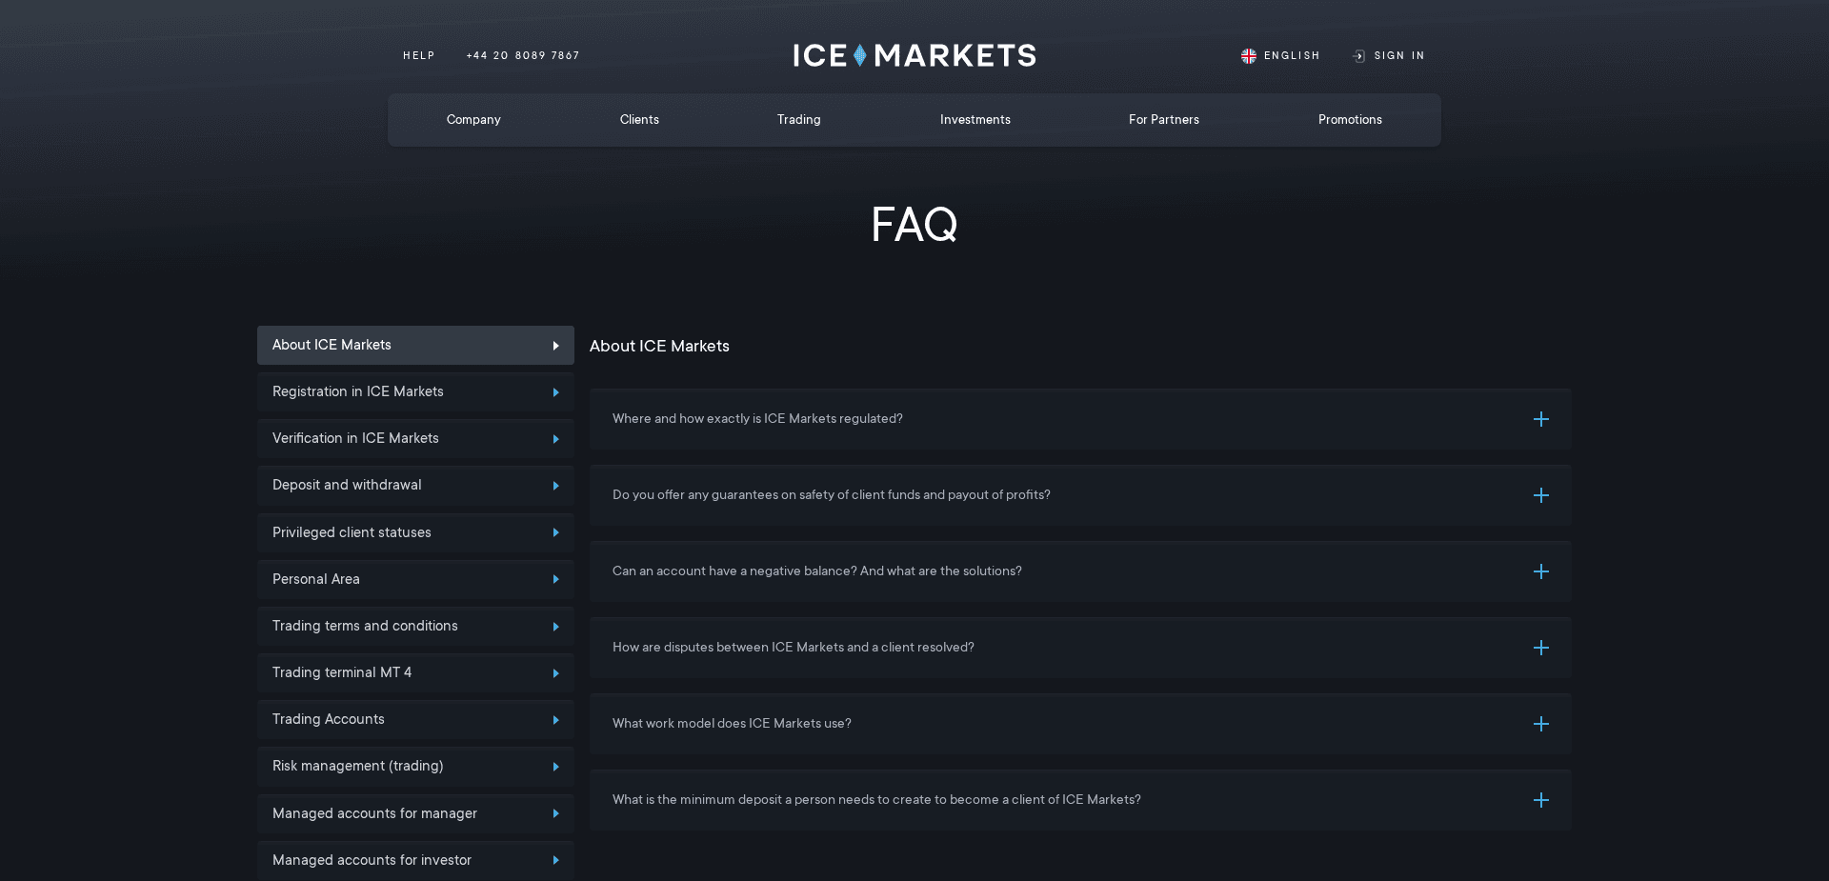Expand the Deposit and withdrawal category arrow

556,486
